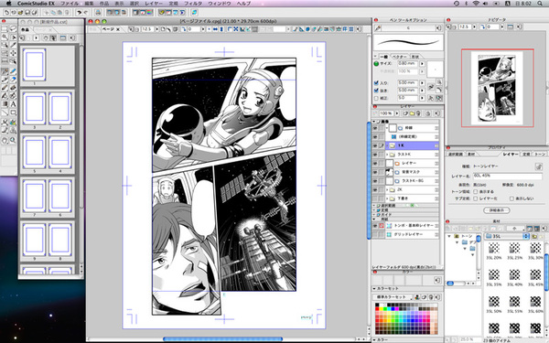
Task: Select the straight line tool
Action: click(5, 113)
